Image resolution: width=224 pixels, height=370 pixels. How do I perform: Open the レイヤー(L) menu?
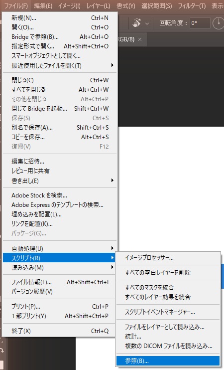[98, 5]
